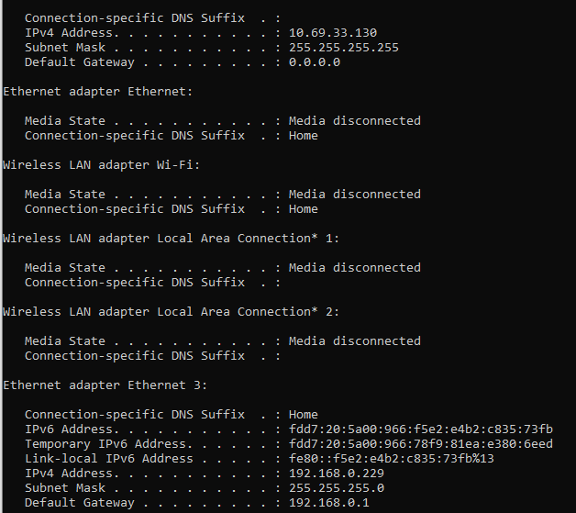The width and height of the screenshot is (576, 513).
Task: Click 'Media disconnected' under Local Area Connection* 2
Action: tap(354, 341)
